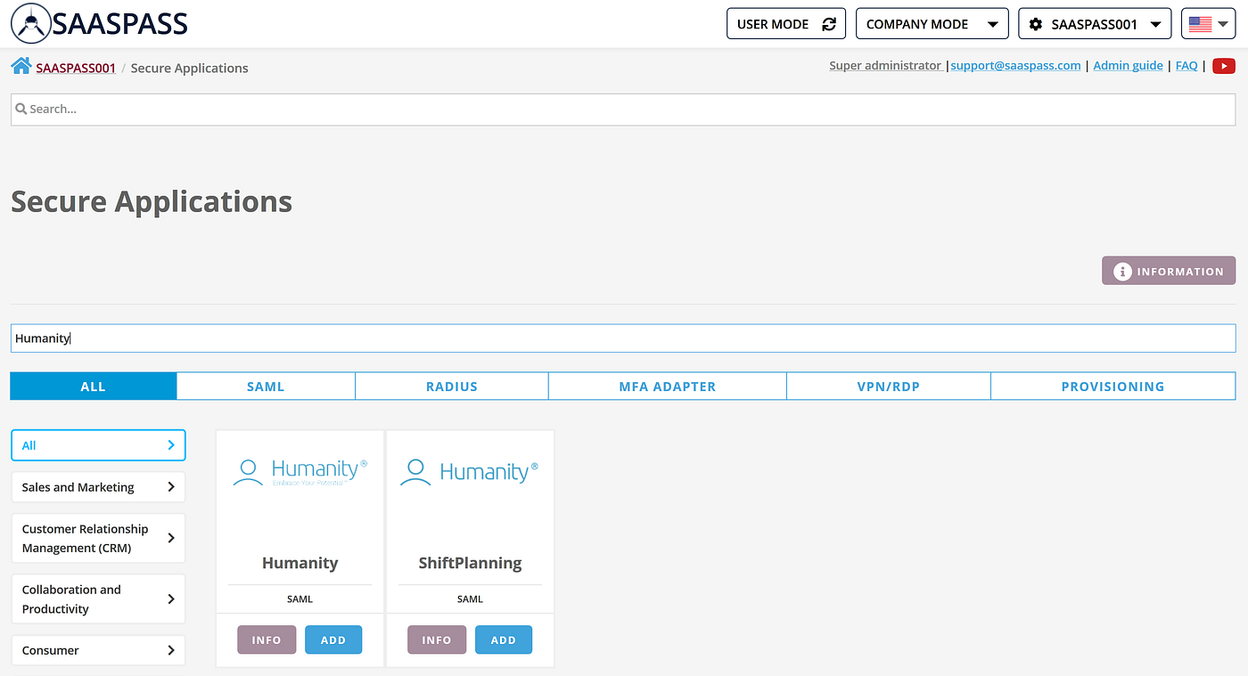1248x676 pixels.
Task: Open the YouTube video icon
Action: pos(1224,65)
